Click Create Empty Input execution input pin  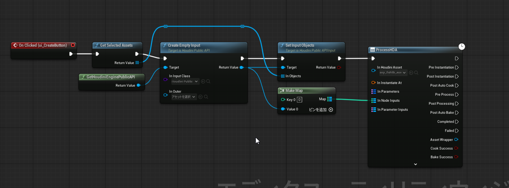165,58
